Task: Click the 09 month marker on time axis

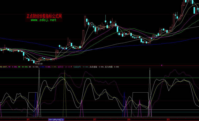Action: coord(168,119)
